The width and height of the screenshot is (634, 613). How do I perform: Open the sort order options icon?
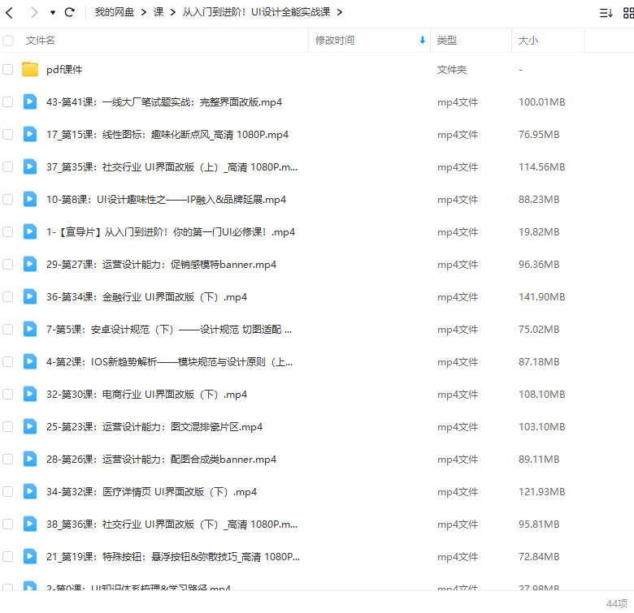pos(606,13)
